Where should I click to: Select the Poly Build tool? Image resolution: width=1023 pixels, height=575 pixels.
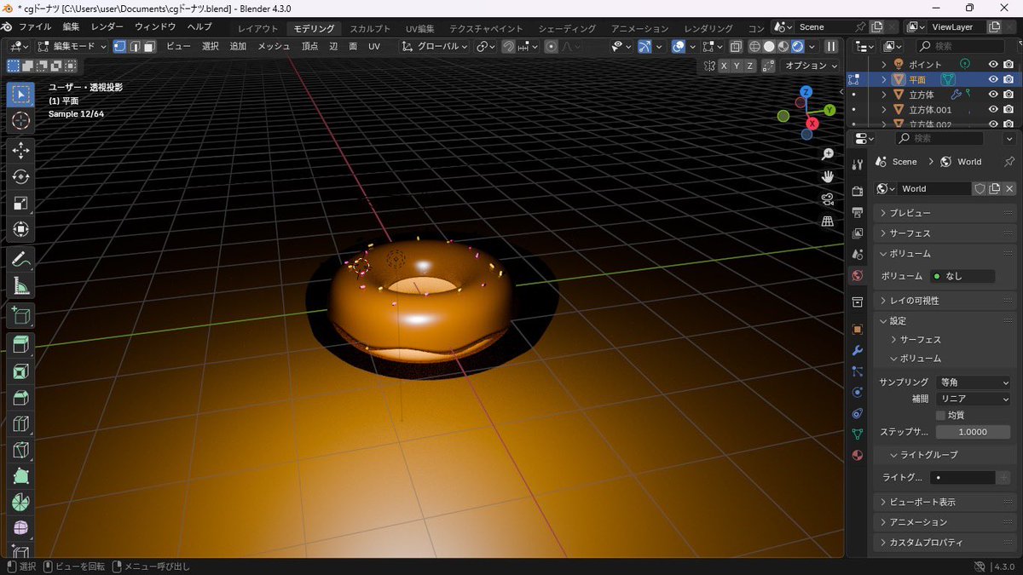(x=21, y=477)
